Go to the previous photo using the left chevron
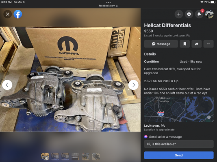 tap(7, 85)
